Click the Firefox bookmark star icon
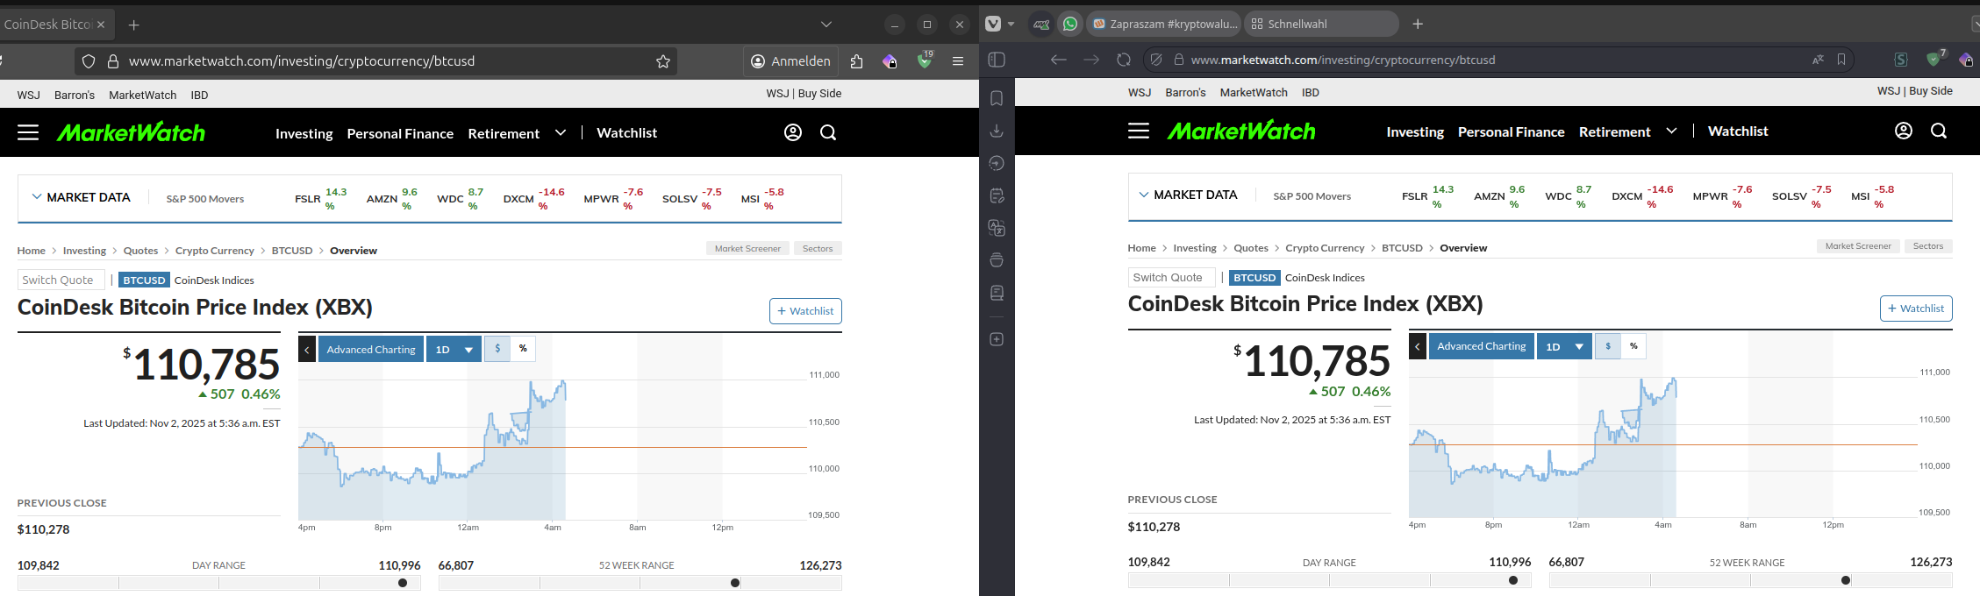 (663, 61)
